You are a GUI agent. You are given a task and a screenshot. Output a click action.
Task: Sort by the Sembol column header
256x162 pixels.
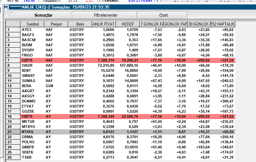32,24
